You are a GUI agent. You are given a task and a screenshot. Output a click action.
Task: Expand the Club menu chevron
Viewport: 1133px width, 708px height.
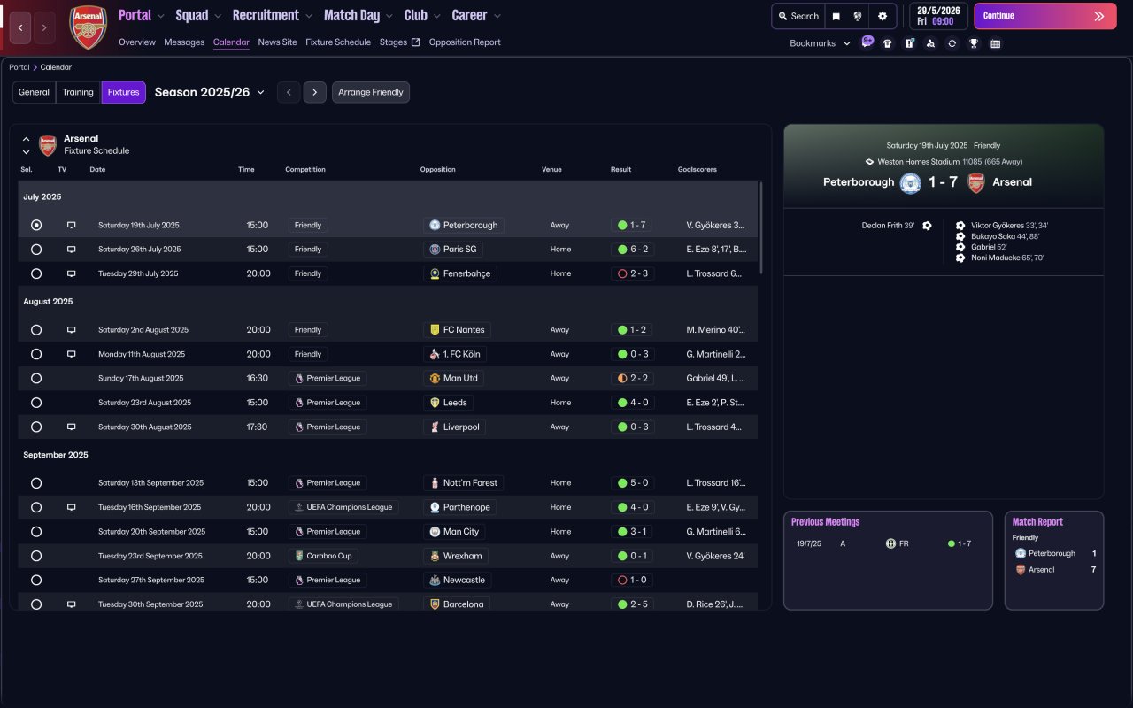coord(436,16)
